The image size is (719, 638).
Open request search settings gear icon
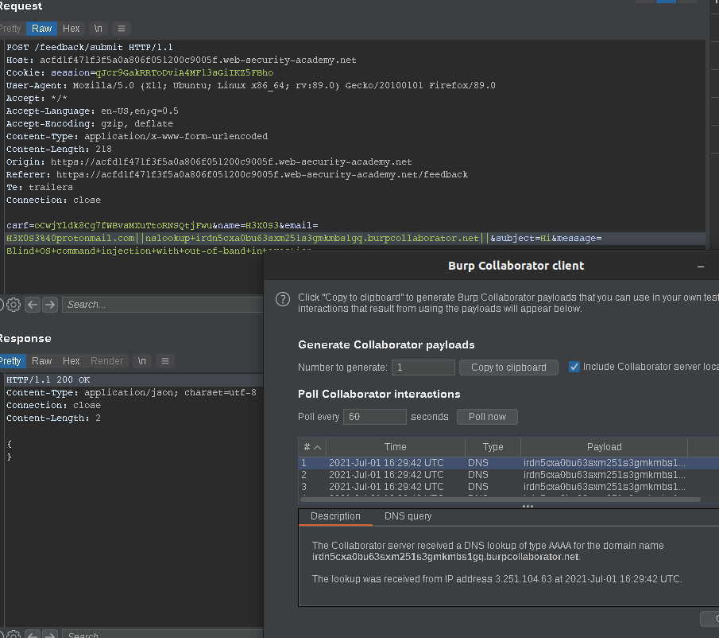tap(14, 305)
